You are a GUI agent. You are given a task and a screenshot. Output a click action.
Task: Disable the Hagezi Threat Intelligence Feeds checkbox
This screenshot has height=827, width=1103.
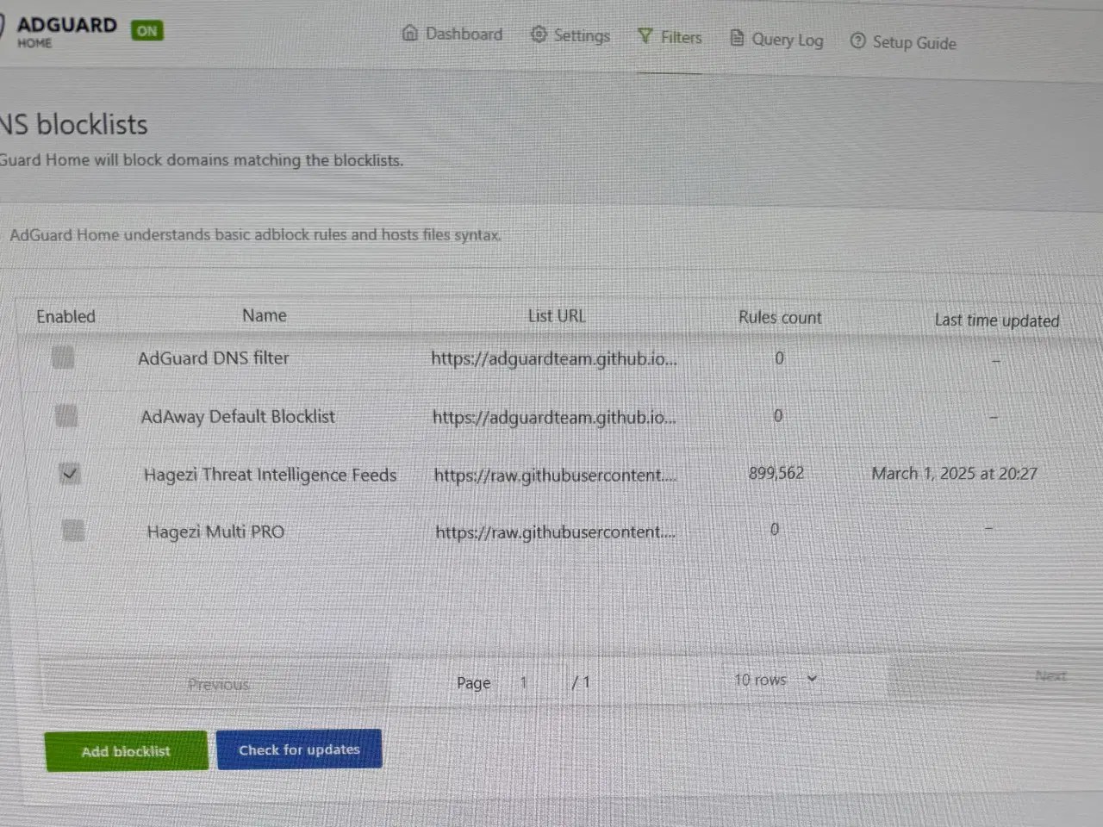click(x=70, y=473)
